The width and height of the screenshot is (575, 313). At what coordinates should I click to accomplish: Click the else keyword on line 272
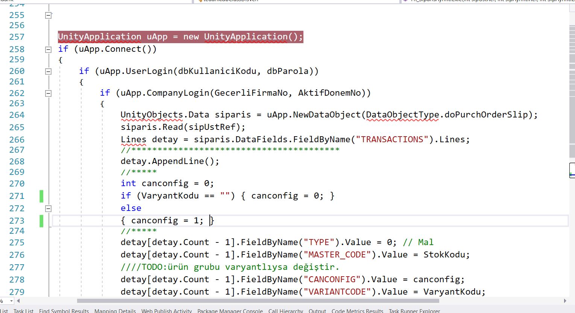pyautogui.click(x=131, y=208)
